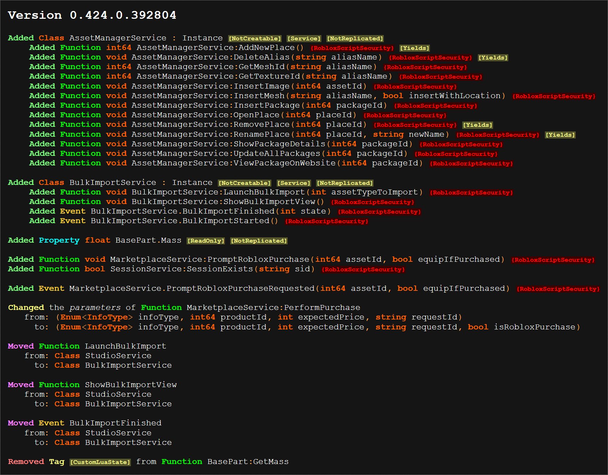Image resolution: width=608 pixels, height=475 pixels.
Task: Click the AssetManagerService:OpenPlace function text
Action: pyautogui.click(x=206, y=115)
